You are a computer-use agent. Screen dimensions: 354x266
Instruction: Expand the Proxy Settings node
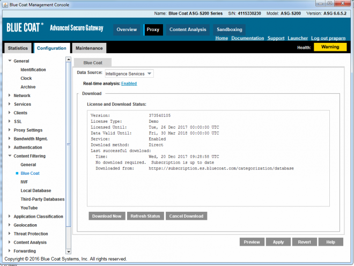9,130
